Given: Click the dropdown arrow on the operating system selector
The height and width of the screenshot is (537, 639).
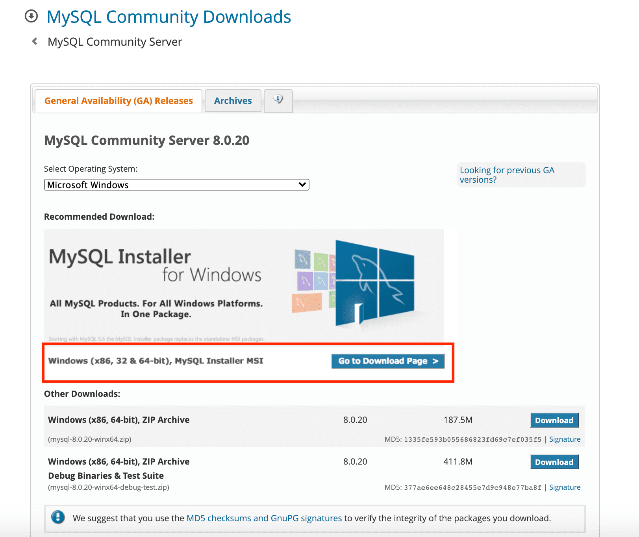Looking at the screenshot, I should coord(302,184).
